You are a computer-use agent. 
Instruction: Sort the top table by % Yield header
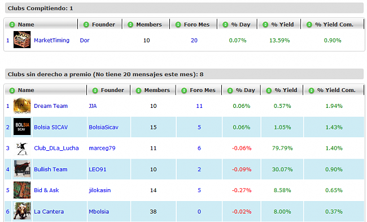pyautogui.click(x=282, y=25)
